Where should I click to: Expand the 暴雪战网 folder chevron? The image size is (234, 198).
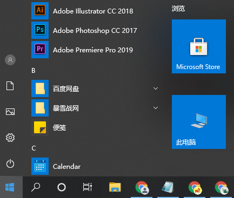point(156,108)
